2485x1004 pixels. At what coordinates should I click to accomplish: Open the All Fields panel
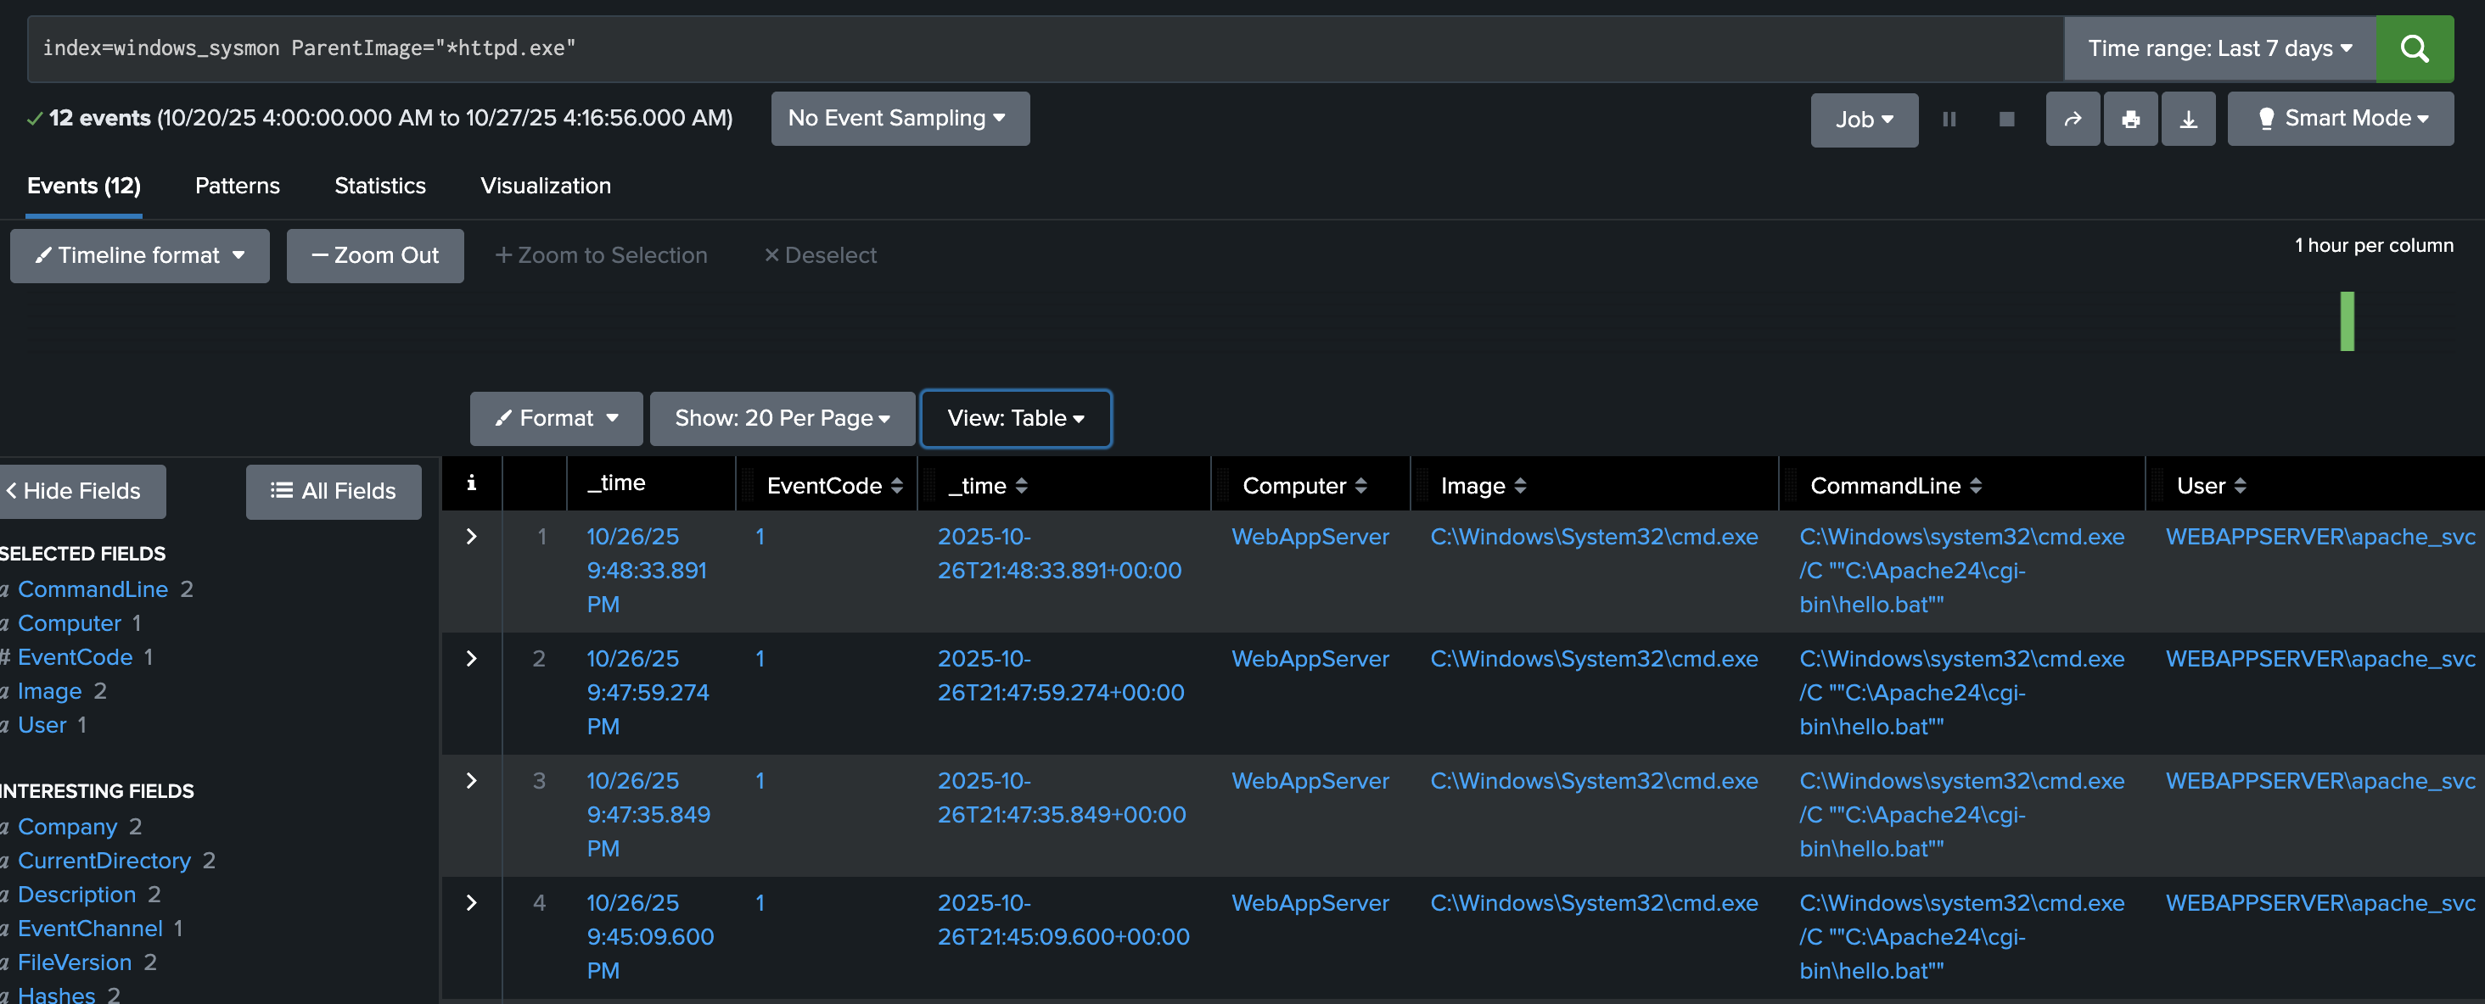coord(333,492)
